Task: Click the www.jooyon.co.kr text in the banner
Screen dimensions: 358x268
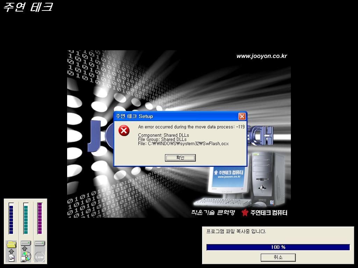Action: click(262, 56)
